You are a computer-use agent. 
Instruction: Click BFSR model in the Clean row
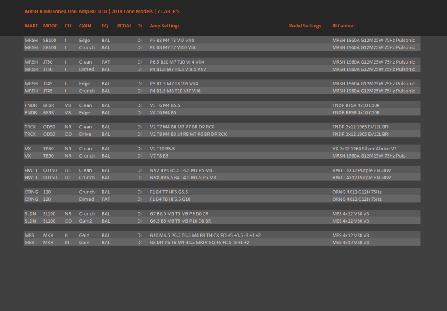pyautogui.click(x=48, y=105)
